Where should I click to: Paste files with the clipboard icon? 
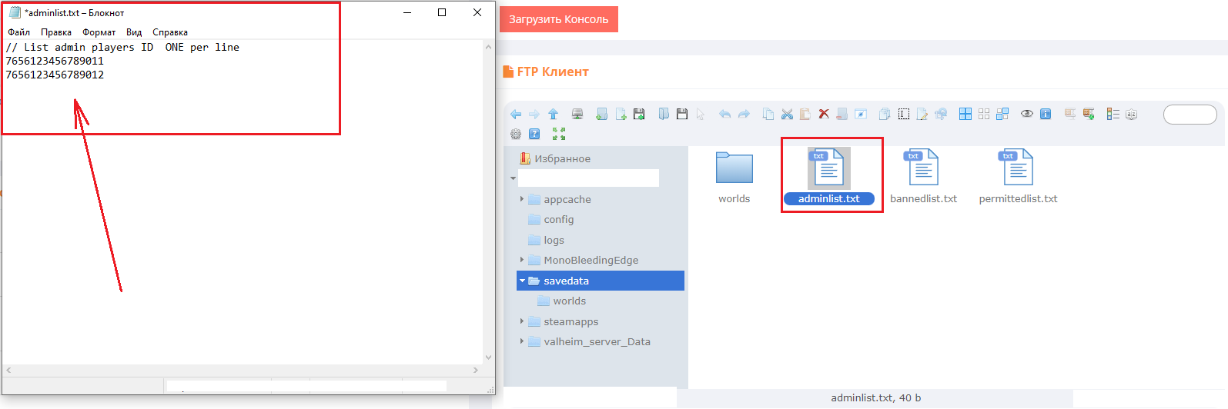pyautogui.click(x=805, y=114)
